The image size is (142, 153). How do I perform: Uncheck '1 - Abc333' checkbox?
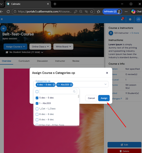[37, 103]
